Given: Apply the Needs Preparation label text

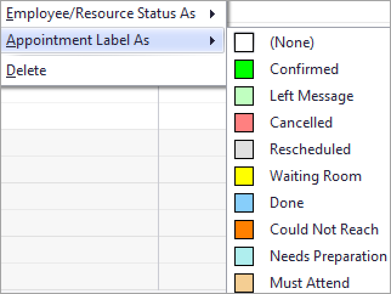Looking at the screenshot, I should click(x=328, y=256).
